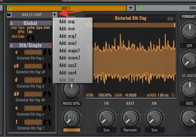Choose Add: minm7 from the menu

(70, 58)
